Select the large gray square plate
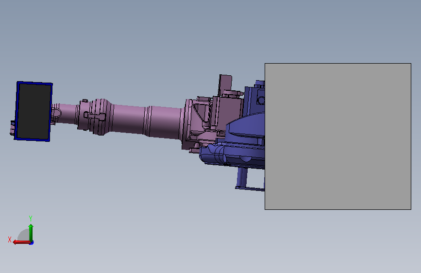This screenshot has width=421, height=273. [x=338, y=136]
